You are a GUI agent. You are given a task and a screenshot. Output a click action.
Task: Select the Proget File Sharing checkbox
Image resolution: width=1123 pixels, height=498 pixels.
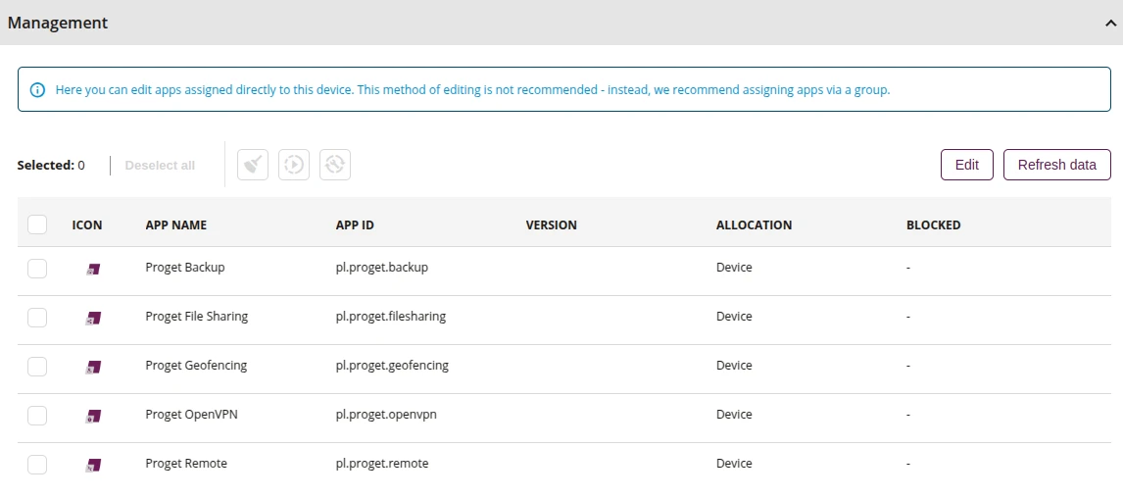point(37,318)
